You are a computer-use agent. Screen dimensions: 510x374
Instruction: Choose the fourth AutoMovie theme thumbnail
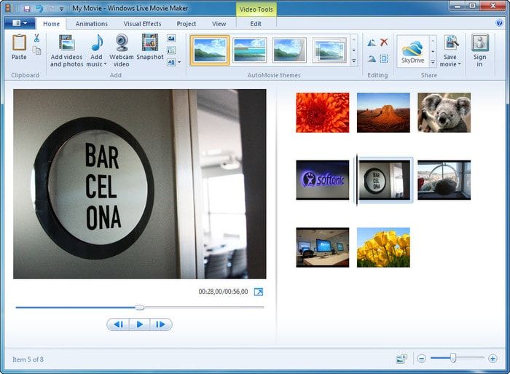tap(329, 50)
